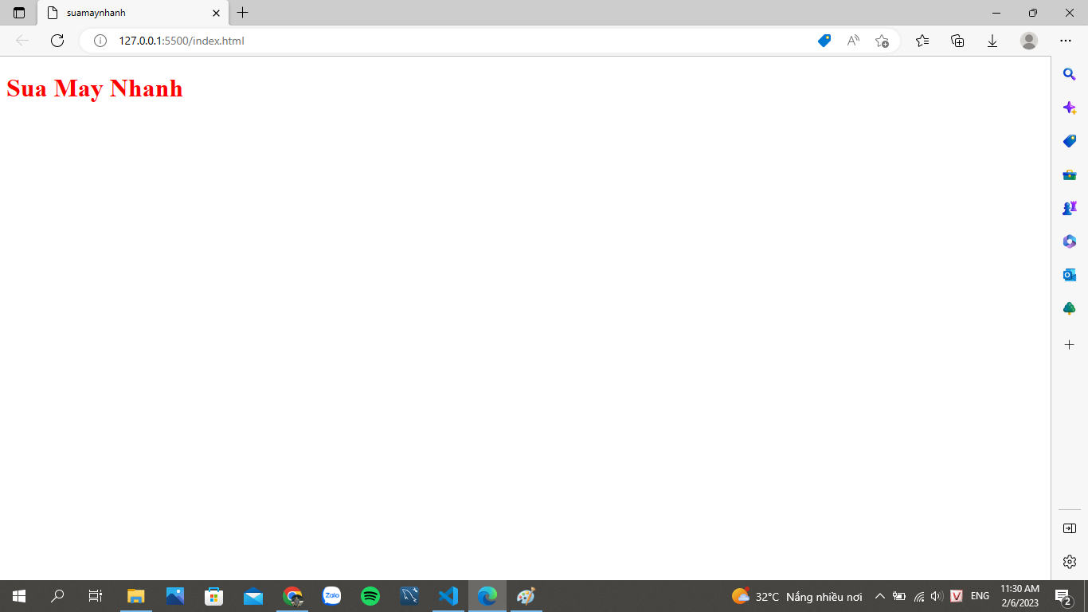Open the notification center
The height and width of the screenshot is (612, 1088).
pos(1063,596)
